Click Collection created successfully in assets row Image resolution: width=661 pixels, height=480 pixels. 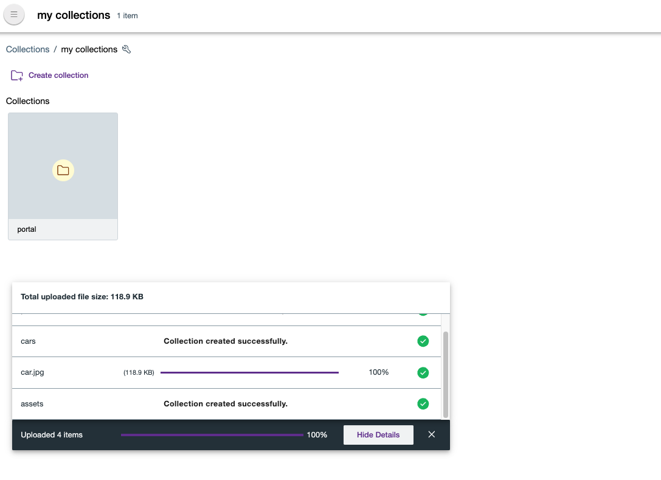click(226, 404)
